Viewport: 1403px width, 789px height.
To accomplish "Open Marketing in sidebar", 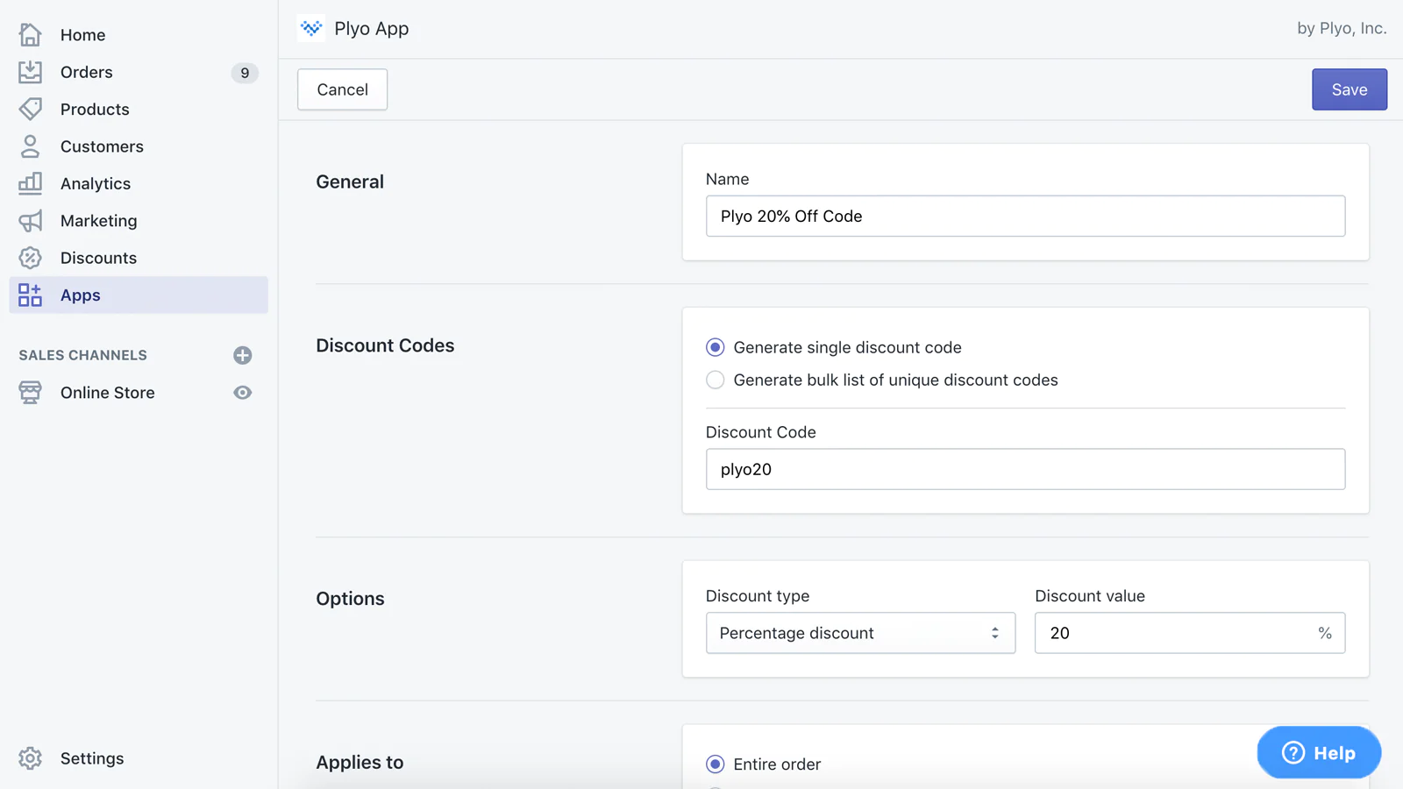I will (x=139, y=221).
